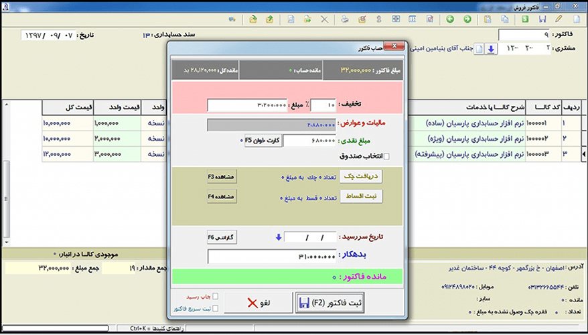Click the invoice date field ۱۳۹۷/۰۹/۰۷
This screenshot has width=588, height=335.
click(x=48, y=36)
